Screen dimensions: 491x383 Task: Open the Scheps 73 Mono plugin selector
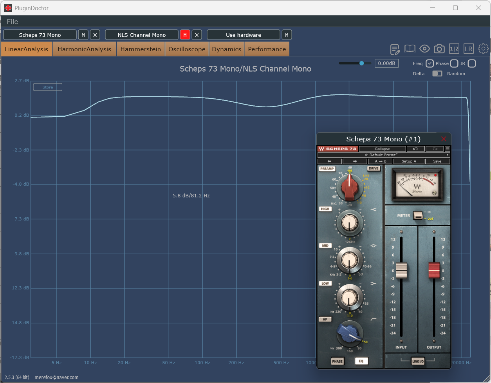coord(40,35)
